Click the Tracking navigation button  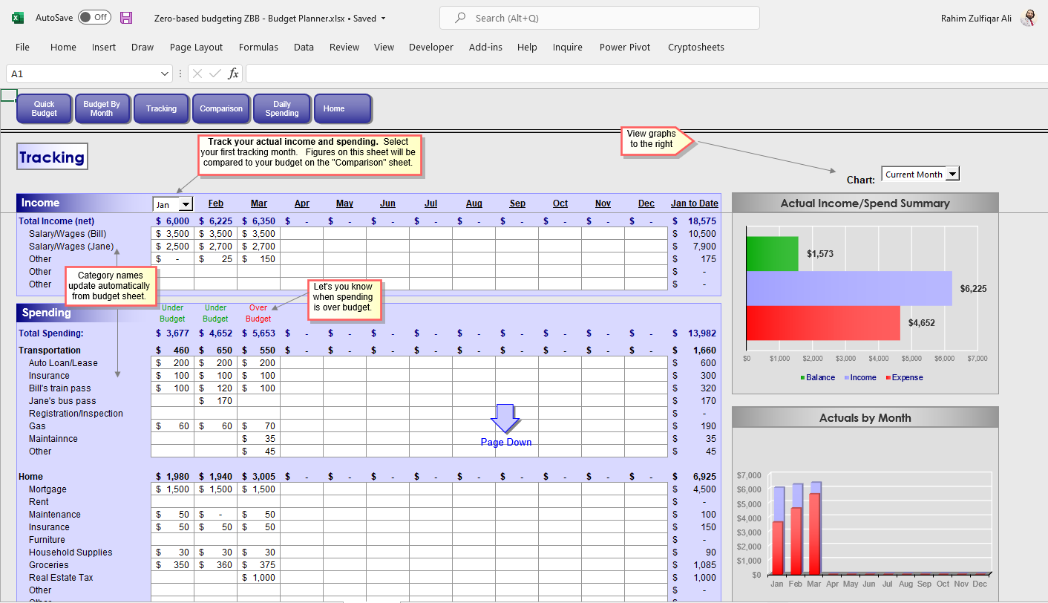(161, 108)
